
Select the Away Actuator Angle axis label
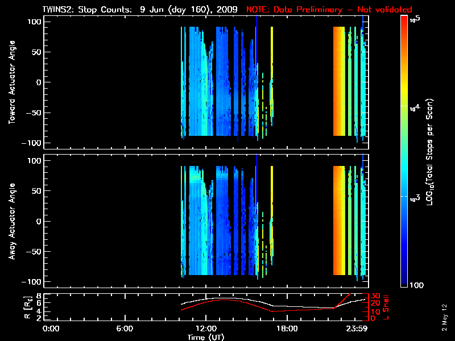coord(11,221)
